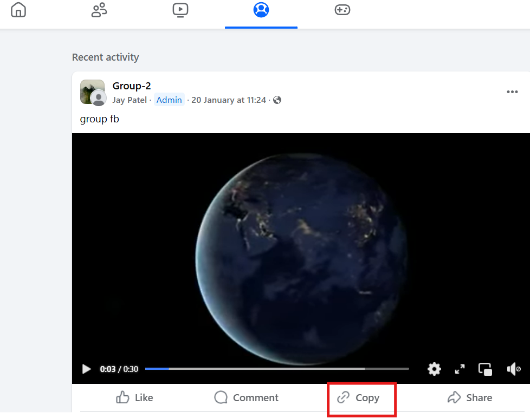Play the Earth video
This screenshot has width=530, height=418.
(x=86, y=369)
